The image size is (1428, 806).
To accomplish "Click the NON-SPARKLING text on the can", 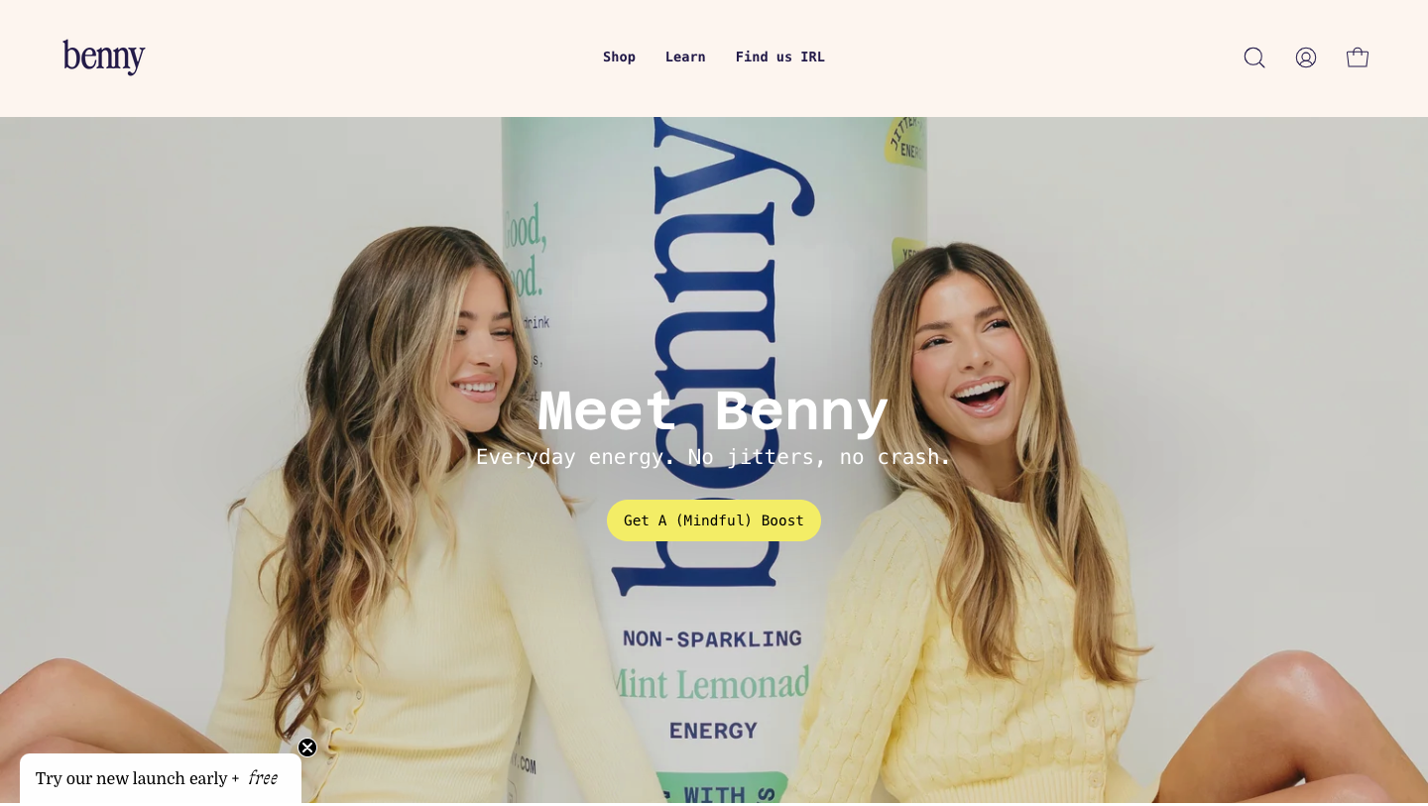I will tap(712, 638).
